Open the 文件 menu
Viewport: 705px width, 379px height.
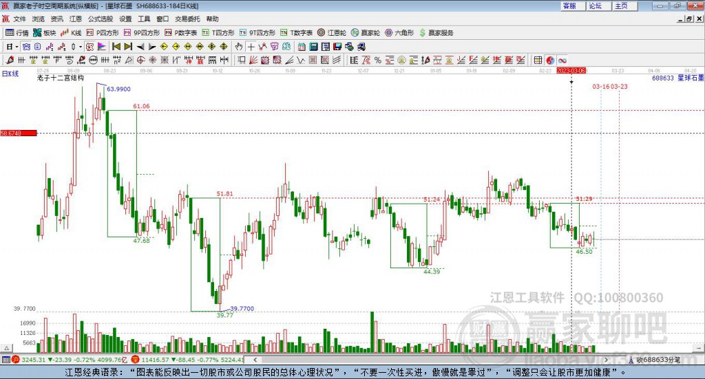20,19
